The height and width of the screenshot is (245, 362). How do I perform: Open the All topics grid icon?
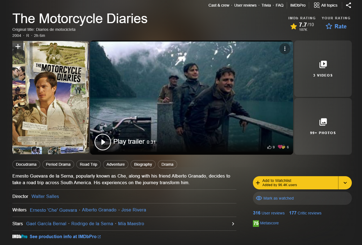coord(317,5)
